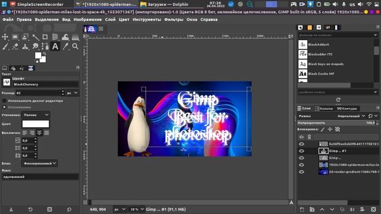Lower the layer with down arrow icon

click(x=332, y=209)
